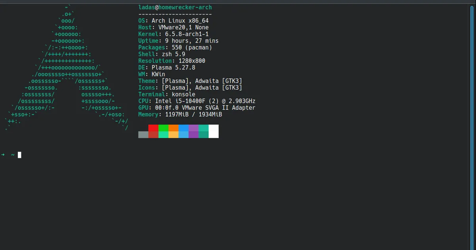Select the Uptime information line
Screen dimensions: 476x250
[x=178, y=40]
